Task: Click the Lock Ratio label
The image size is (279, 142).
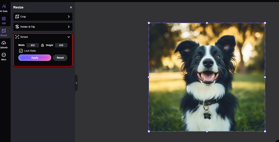Action: [30, 51]
